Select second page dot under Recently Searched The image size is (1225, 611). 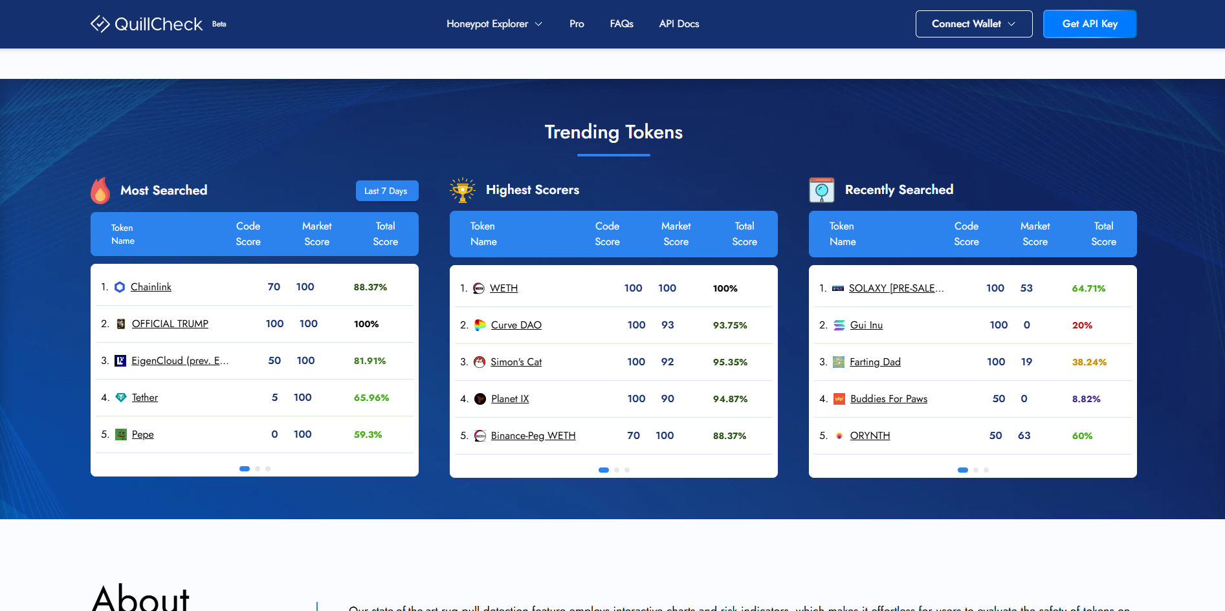pos(976,470)
